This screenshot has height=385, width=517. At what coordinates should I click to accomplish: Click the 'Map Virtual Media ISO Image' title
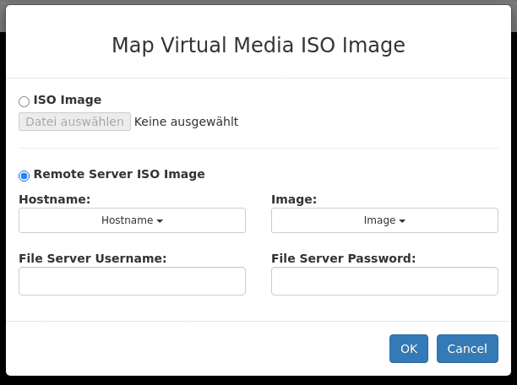258,46
